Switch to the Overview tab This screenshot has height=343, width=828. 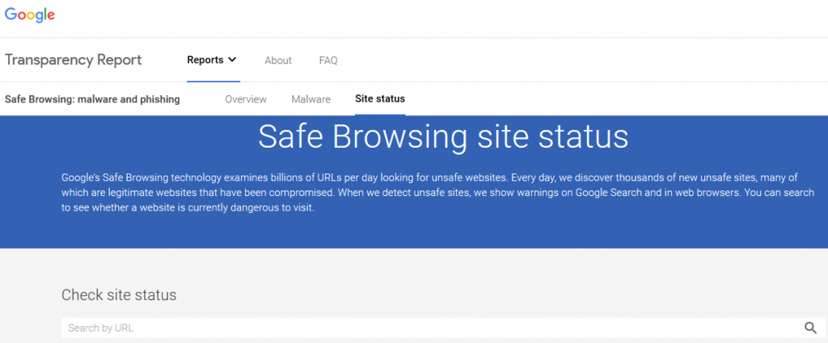point(246,99)
